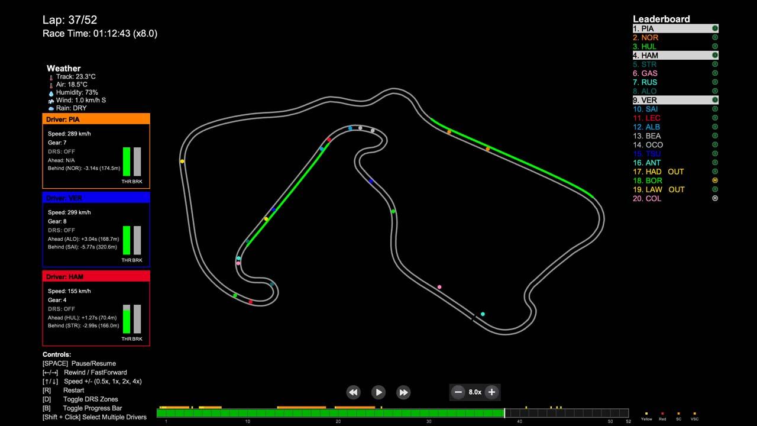Click the humidity droplet icon in Weather panel
757x426 pixels.
pos(51,92)
